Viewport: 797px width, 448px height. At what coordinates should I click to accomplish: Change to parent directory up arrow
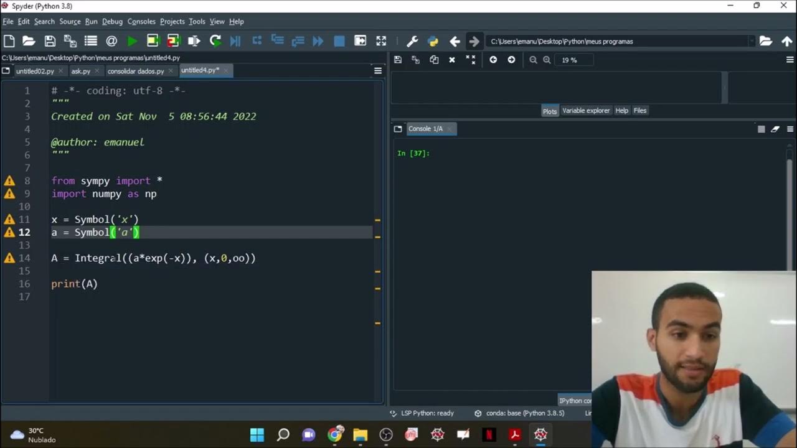click(786, 41)
